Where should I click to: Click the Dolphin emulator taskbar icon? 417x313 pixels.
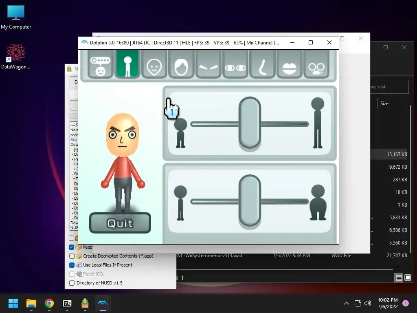103,303
